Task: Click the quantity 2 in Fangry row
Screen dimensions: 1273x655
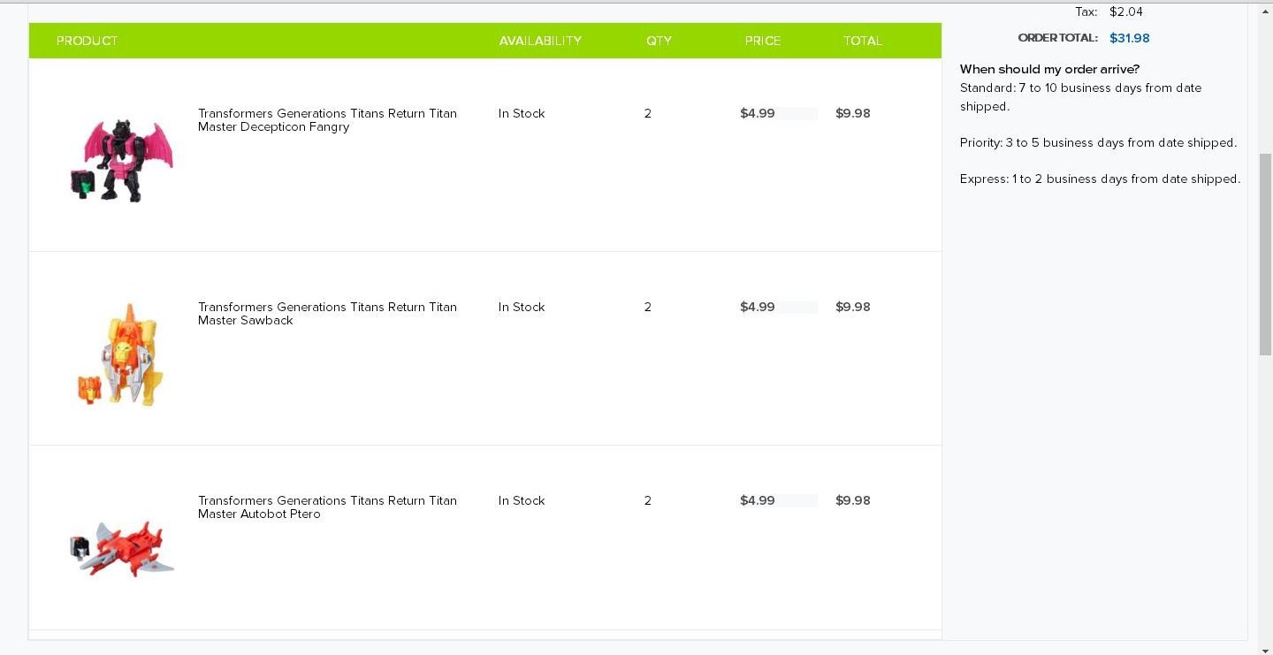Action: click(x=648, y=113)
